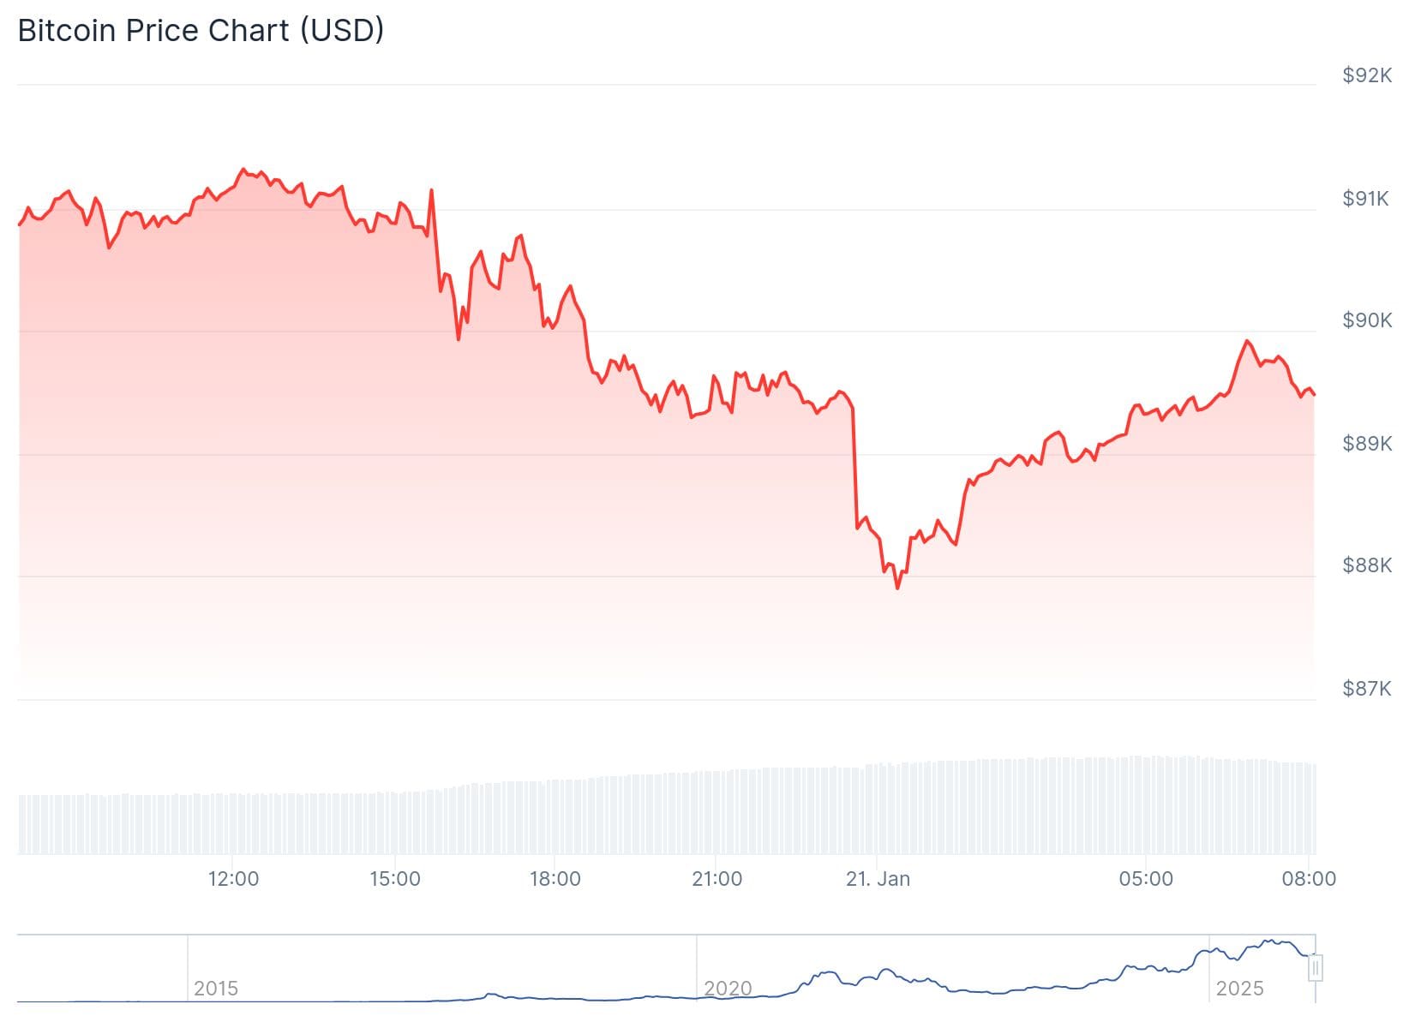Click the '21. Jan' date axis label
1409x1028 pixels.
click(x=878, y=879)
